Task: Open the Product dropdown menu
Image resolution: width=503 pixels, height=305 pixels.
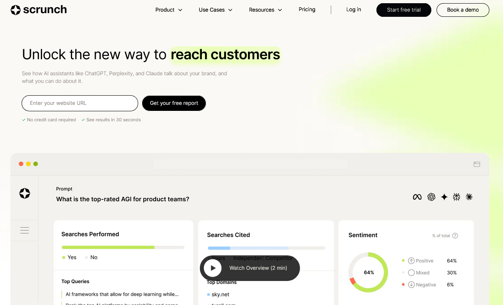Action: click(169, 10)
